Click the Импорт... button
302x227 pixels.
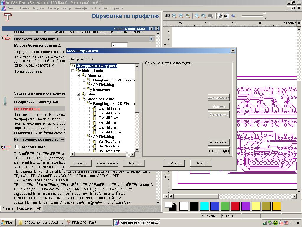click(x=80, y=163)
